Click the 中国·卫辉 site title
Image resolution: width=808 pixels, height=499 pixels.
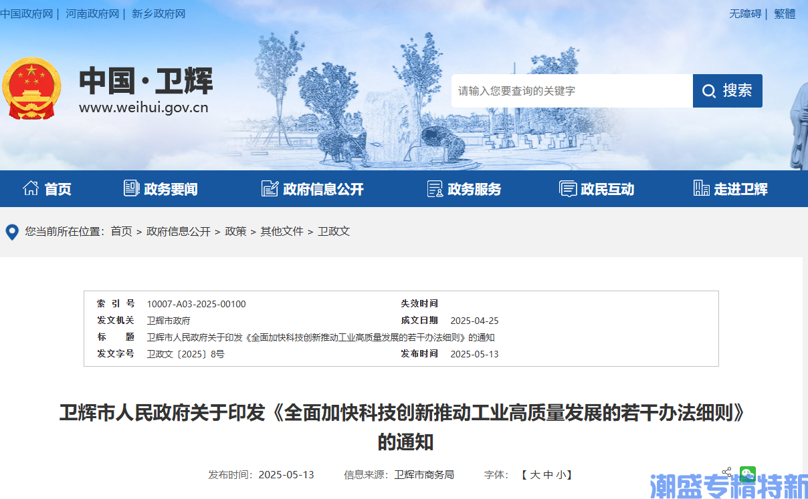tap(146, 81)
